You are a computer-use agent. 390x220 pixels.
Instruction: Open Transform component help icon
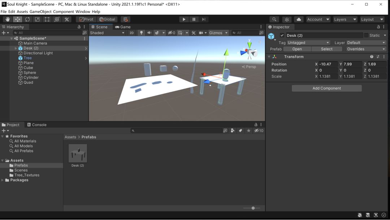372,57
